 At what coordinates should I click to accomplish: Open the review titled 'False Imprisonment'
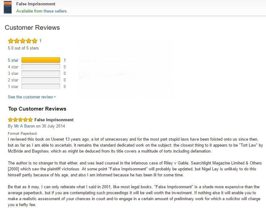coord(54,120)
